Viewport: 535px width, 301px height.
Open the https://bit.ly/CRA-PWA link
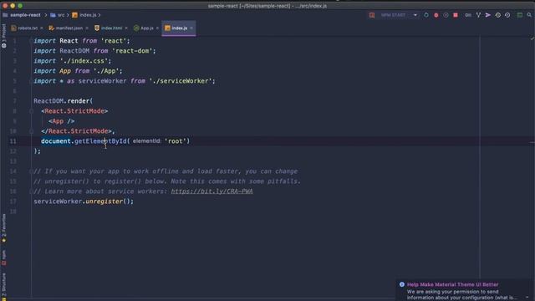pos(211,191)
